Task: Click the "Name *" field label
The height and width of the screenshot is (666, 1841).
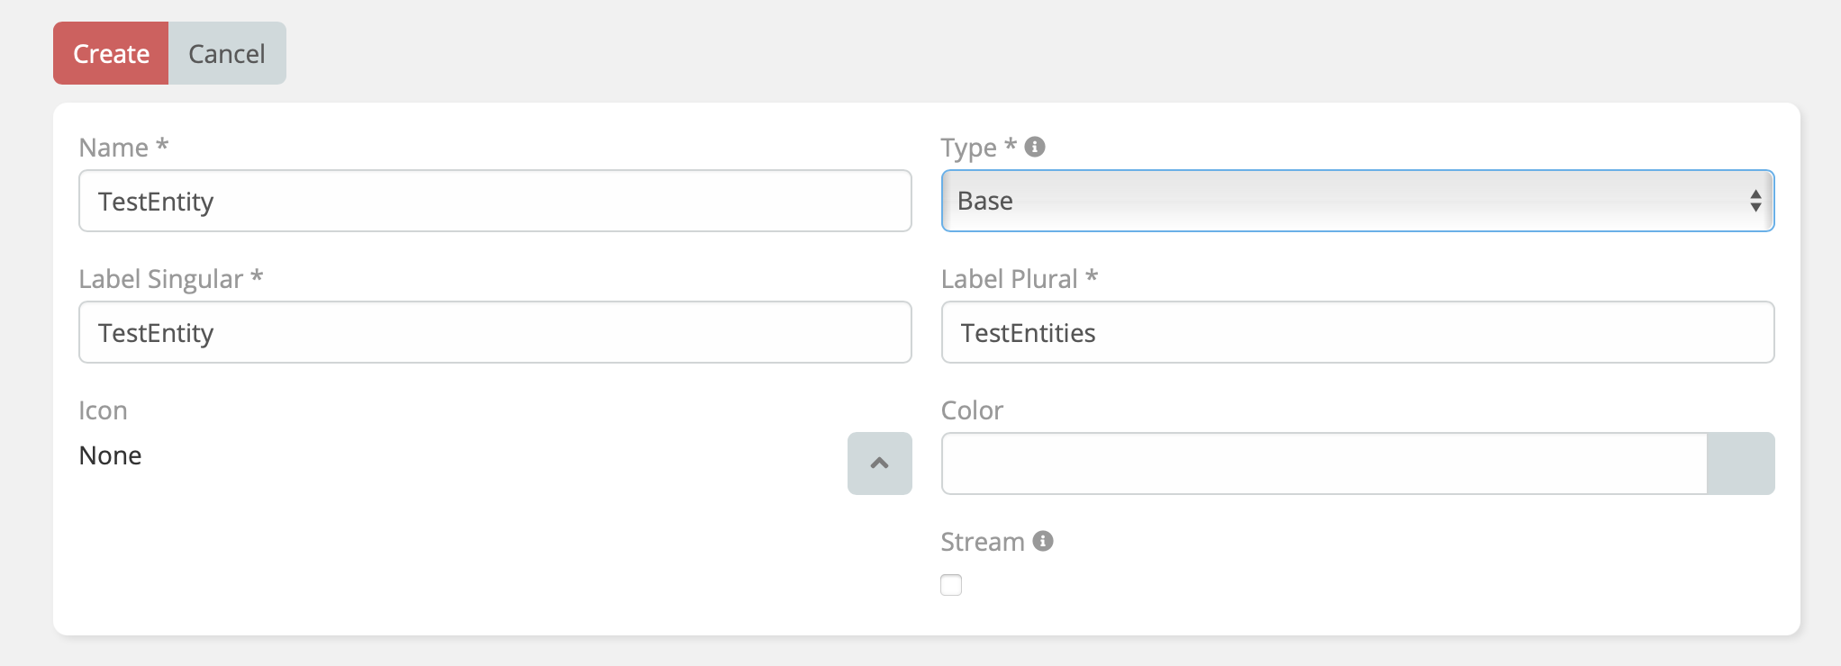Action: pos(123,148)
